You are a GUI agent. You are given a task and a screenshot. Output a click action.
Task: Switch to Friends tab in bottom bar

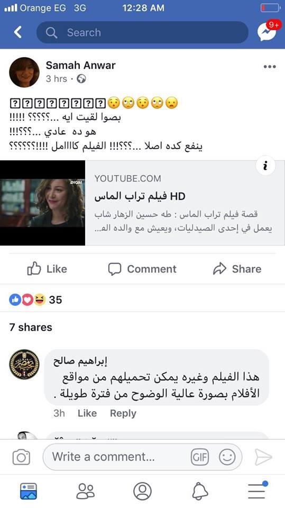(86, 491)
